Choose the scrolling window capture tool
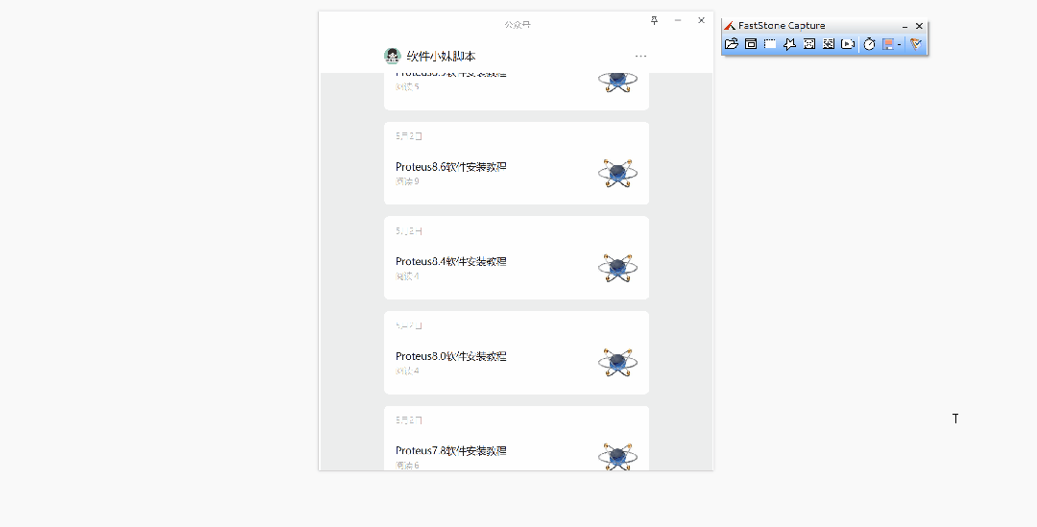 828,44
